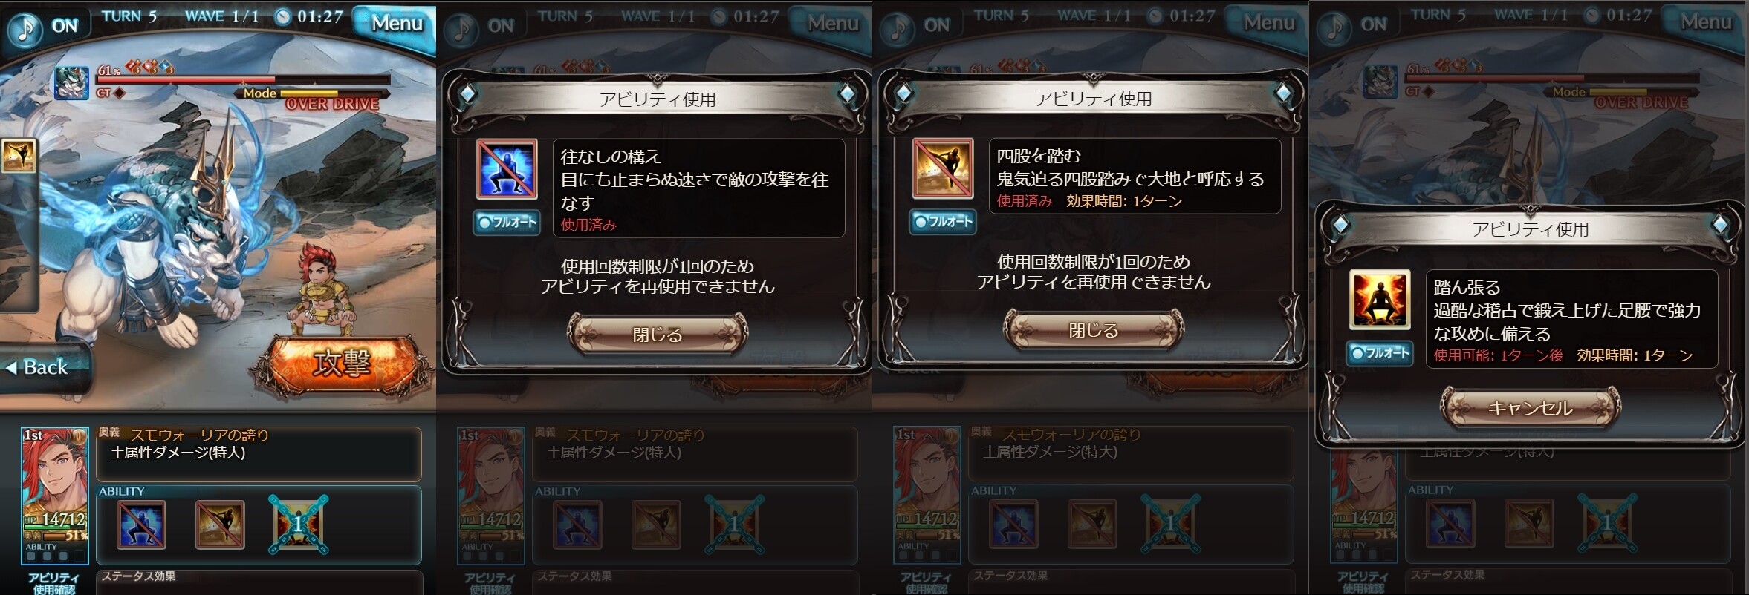Click the boss HP gauge bar
Screen dimensions: 1749x595
pyautogui.click(x=243, y=79)
